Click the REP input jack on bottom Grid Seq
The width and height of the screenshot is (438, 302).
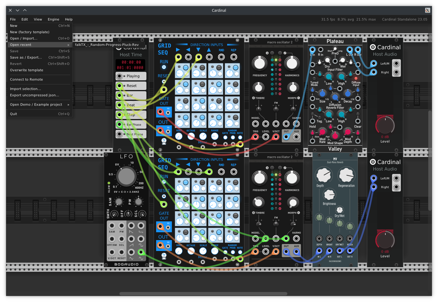(x=234, y=172)
